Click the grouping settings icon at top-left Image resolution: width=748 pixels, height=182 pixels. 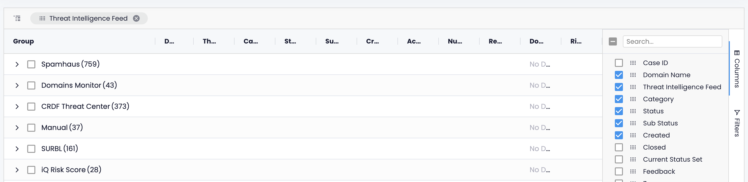pyautogui.click(x=17, y=18)
